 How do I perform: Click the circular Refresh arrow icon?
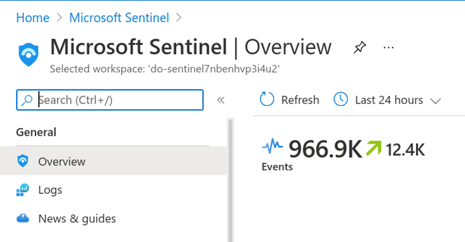coord(267,100)
